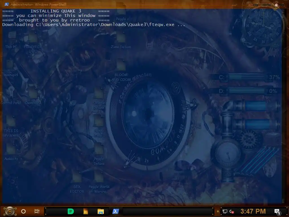Open the network status tray icon
Screen dimensions: 289x217
pyautogui.click(x=225, y=211)
